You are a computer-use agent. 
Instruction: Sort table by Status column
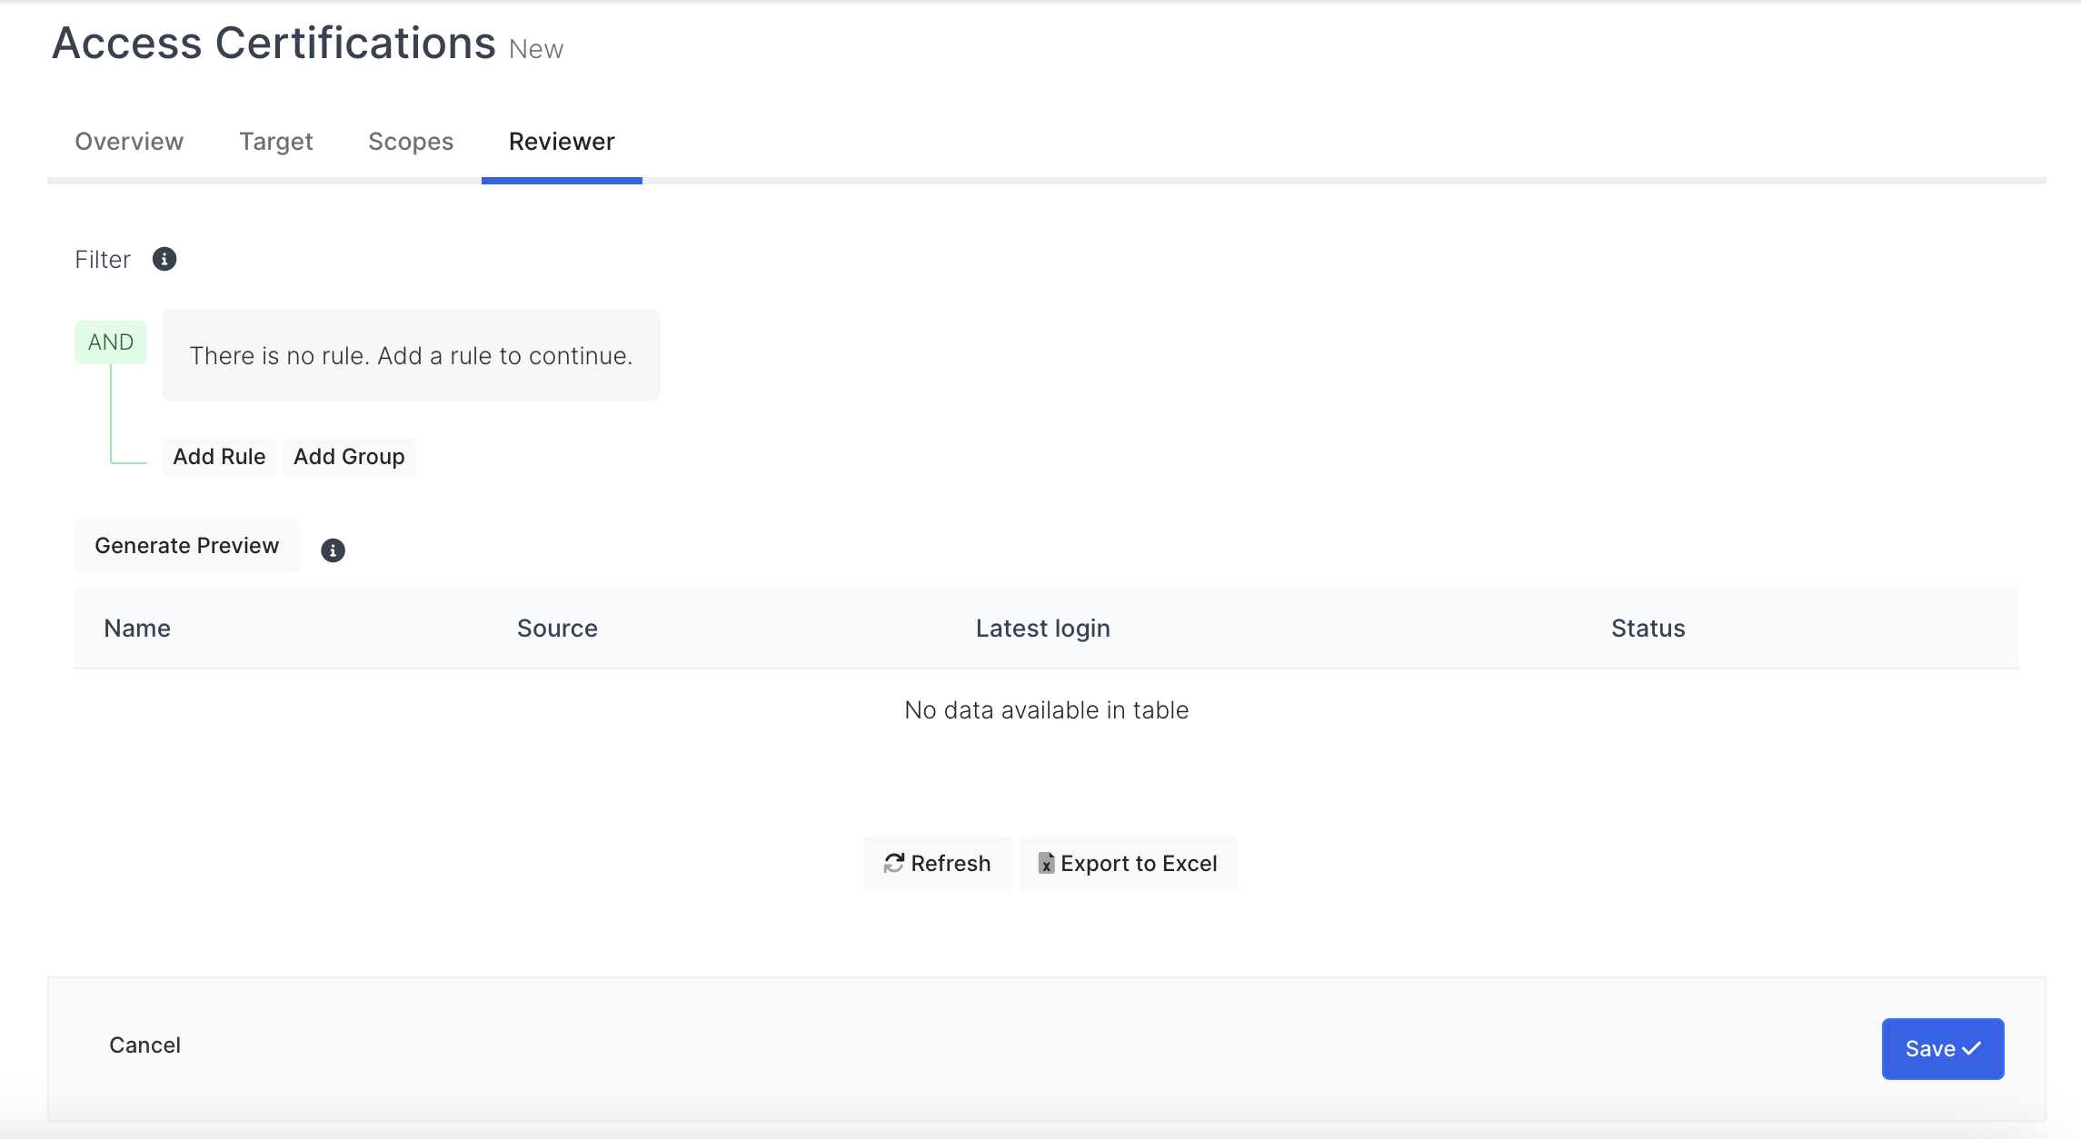(x=1648, y=629)
